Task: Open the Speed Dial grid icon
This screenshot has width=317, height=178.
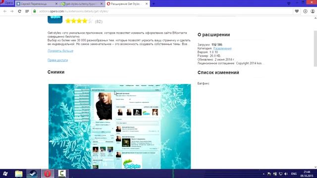Action: (x=27, y=11)
